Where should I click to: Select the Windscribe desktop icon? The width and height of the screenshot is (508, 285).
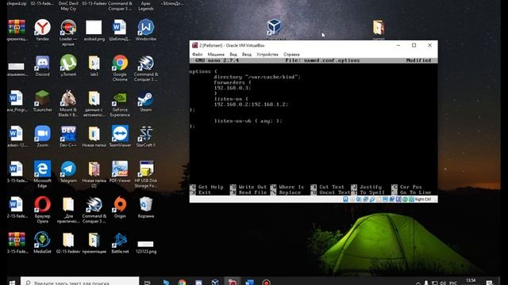[x=146, y=30]
